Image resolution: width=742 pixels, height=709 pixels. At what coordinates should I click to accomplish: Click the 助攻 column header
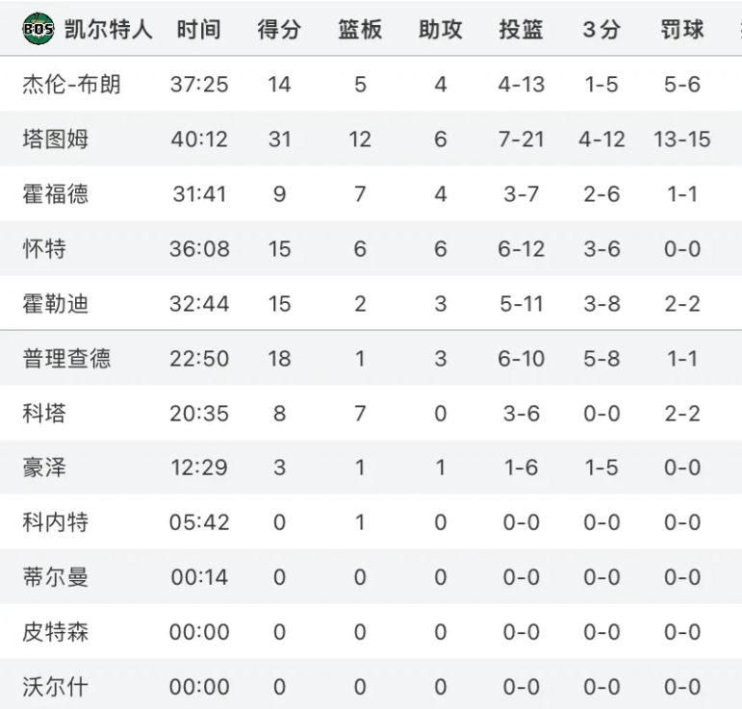(x=440, y=29)
